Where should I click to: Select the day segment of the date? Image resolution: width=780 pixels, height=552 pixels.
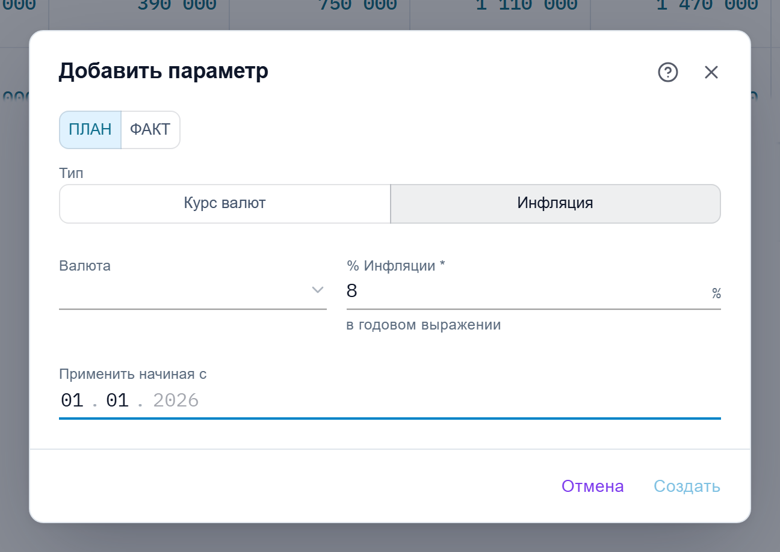click(72, 400)
